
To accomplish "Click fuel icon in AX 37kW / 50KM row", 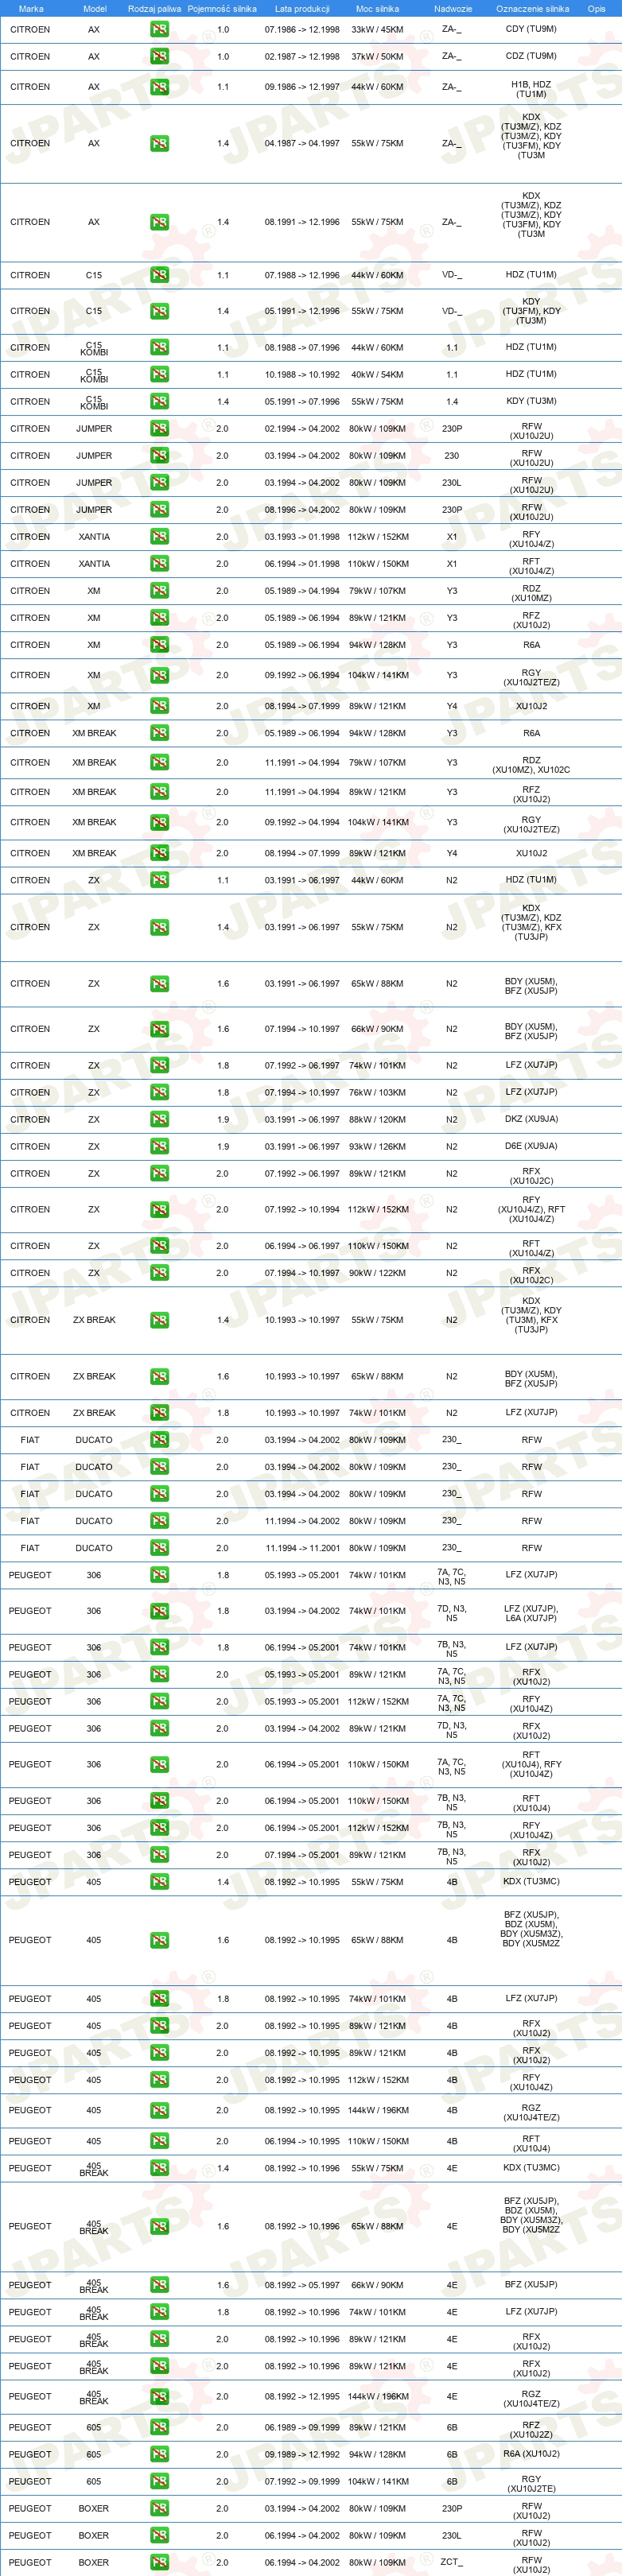I will [x=159, y=57].
